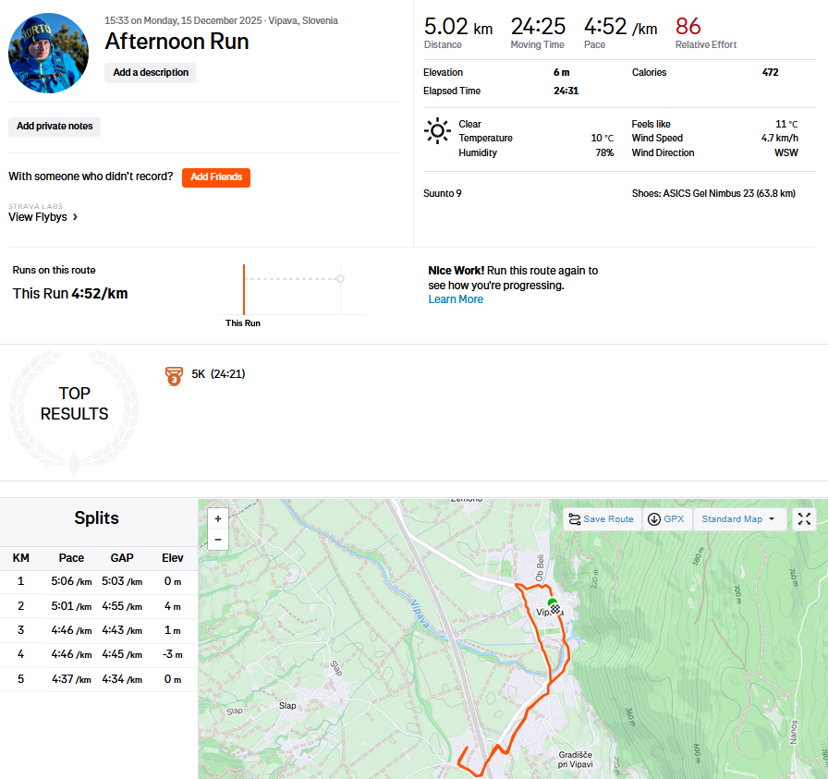The width and height of the screenshot is (828, 779).
Task: Click the athlete profile photo
Action: click(48, 53)
